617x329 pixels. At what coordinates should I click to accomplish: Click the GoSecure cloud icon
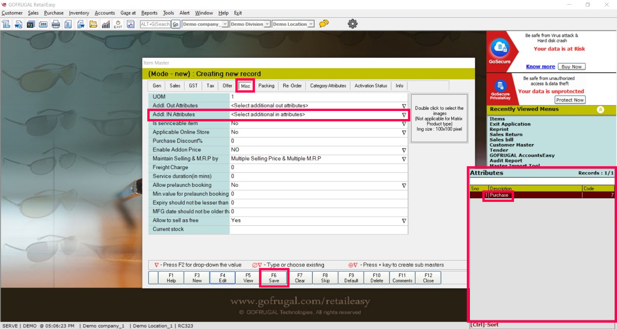500,48
